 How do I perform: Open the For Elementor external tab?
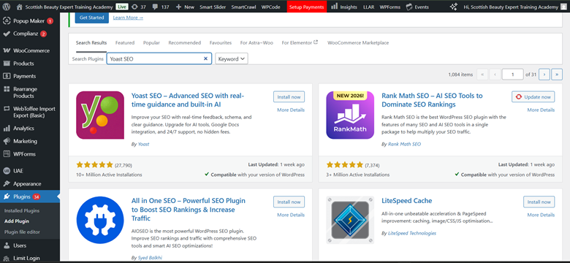300,42
